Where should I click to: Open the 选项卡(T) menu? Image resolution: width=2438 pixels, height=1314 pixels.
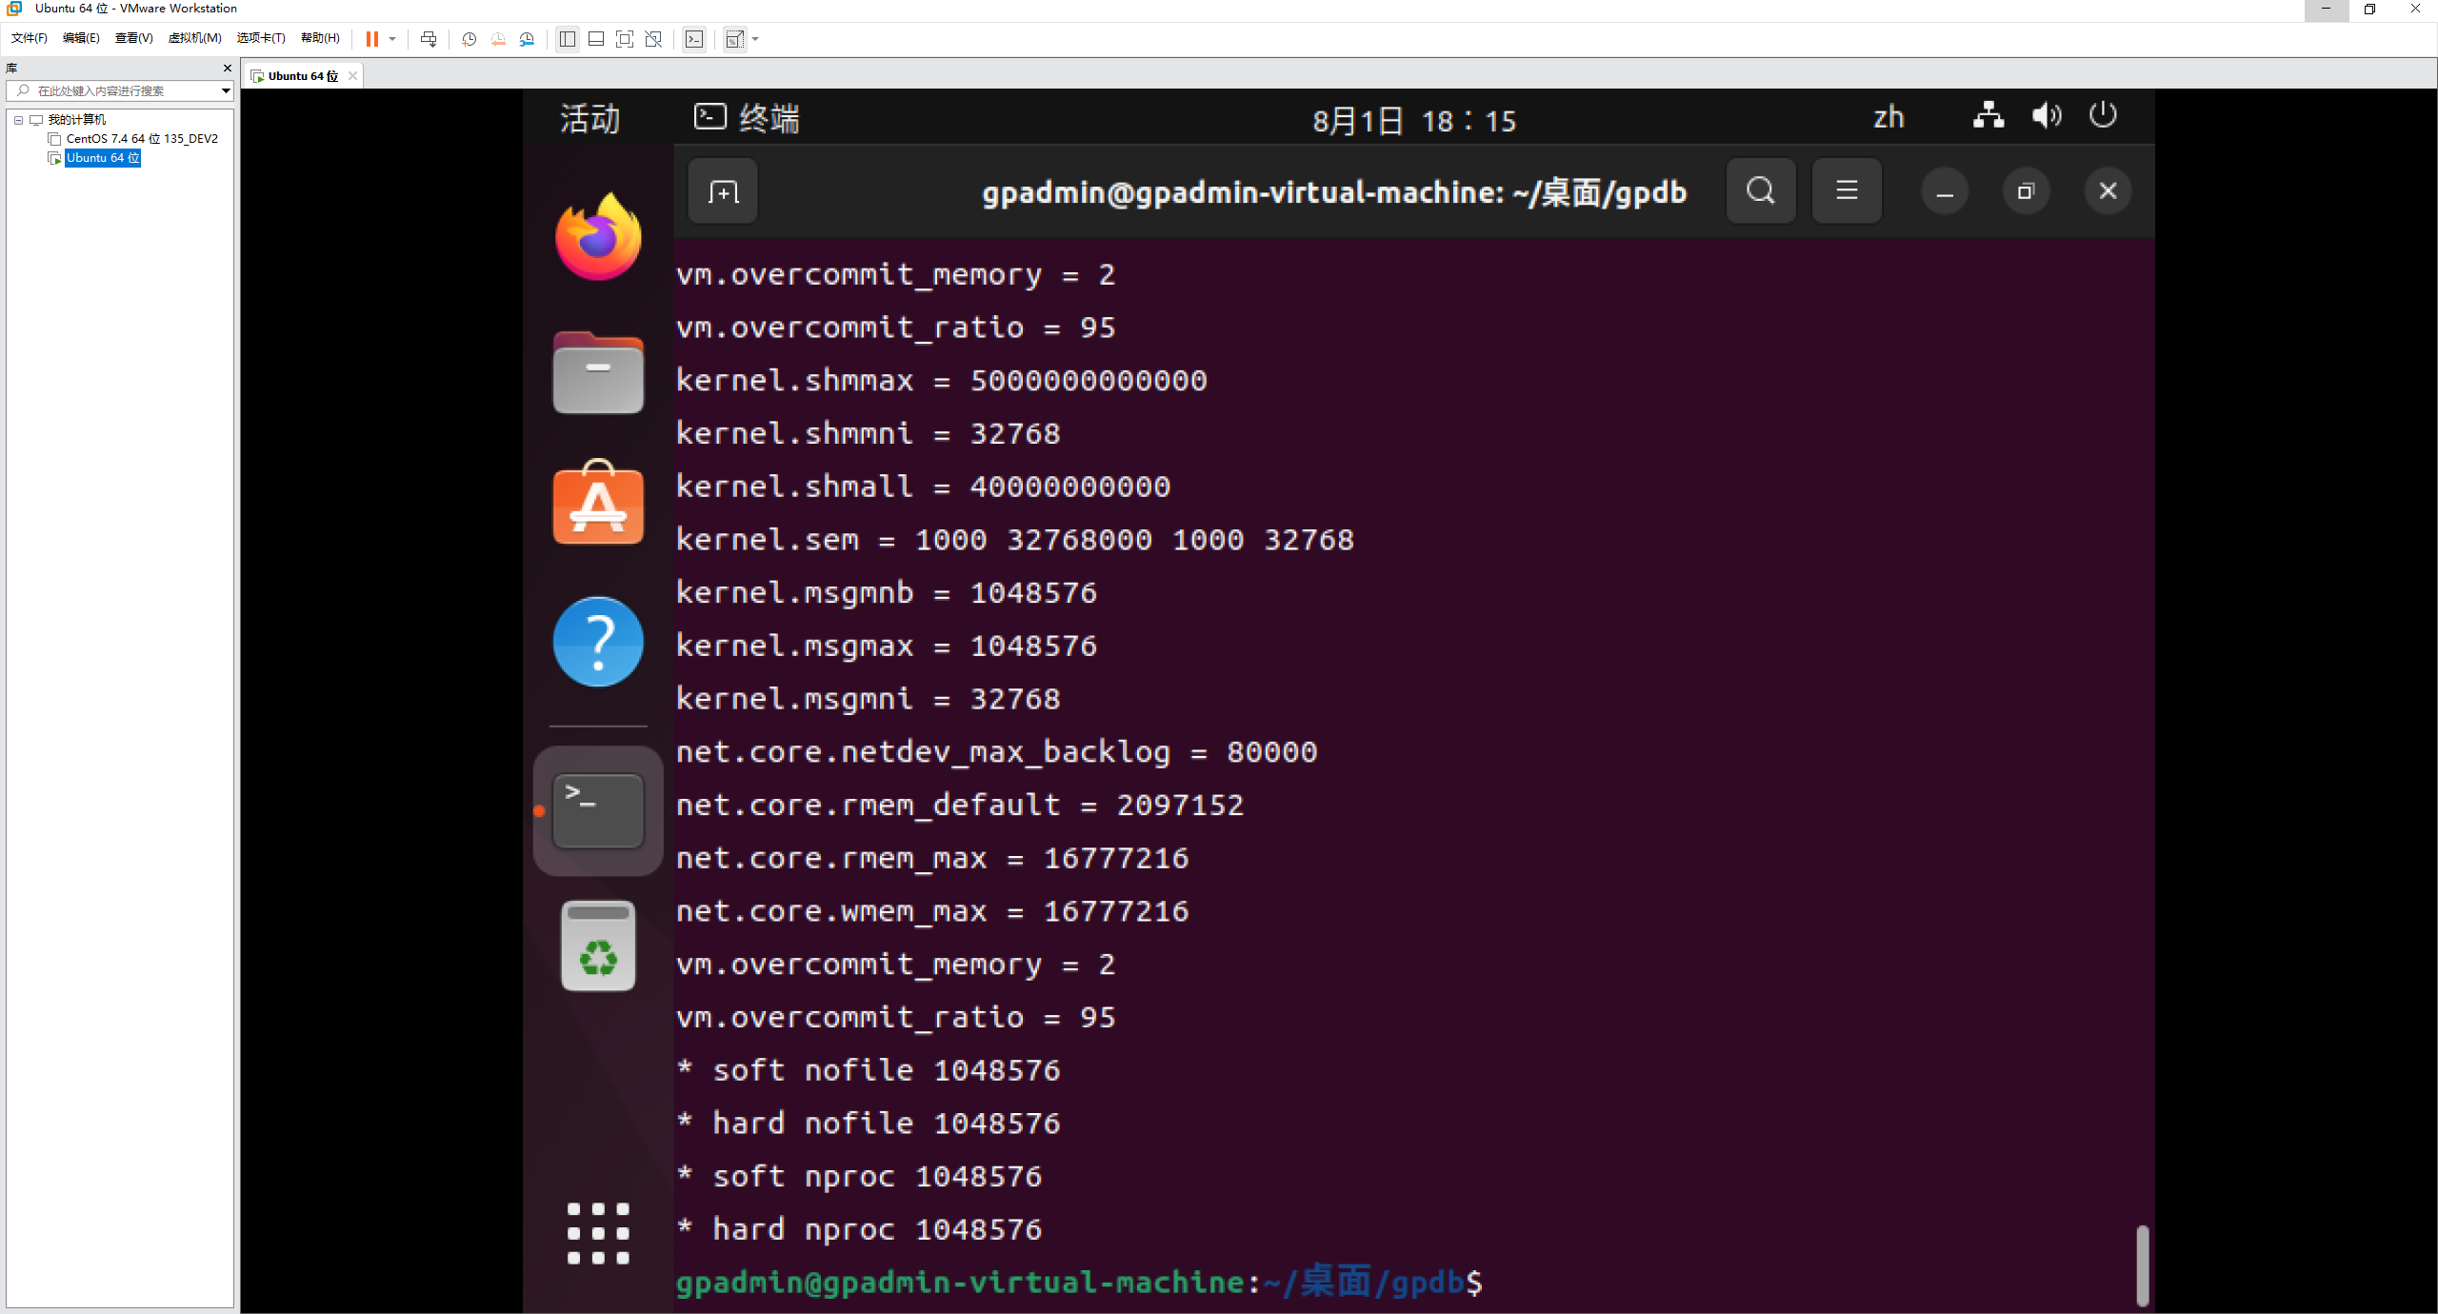[261, 38]
